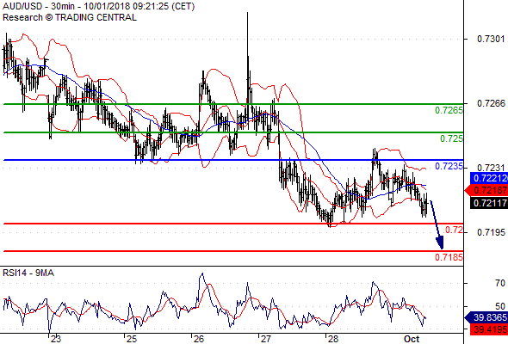Select the red 0.72187 price tag marker
This screenshot has width=508, height=344.
[x=486, y=190]
